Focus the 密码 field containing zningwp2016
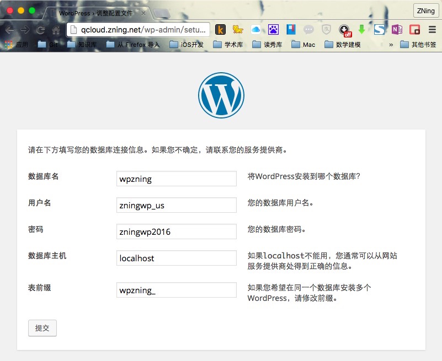 pos(177,231)
